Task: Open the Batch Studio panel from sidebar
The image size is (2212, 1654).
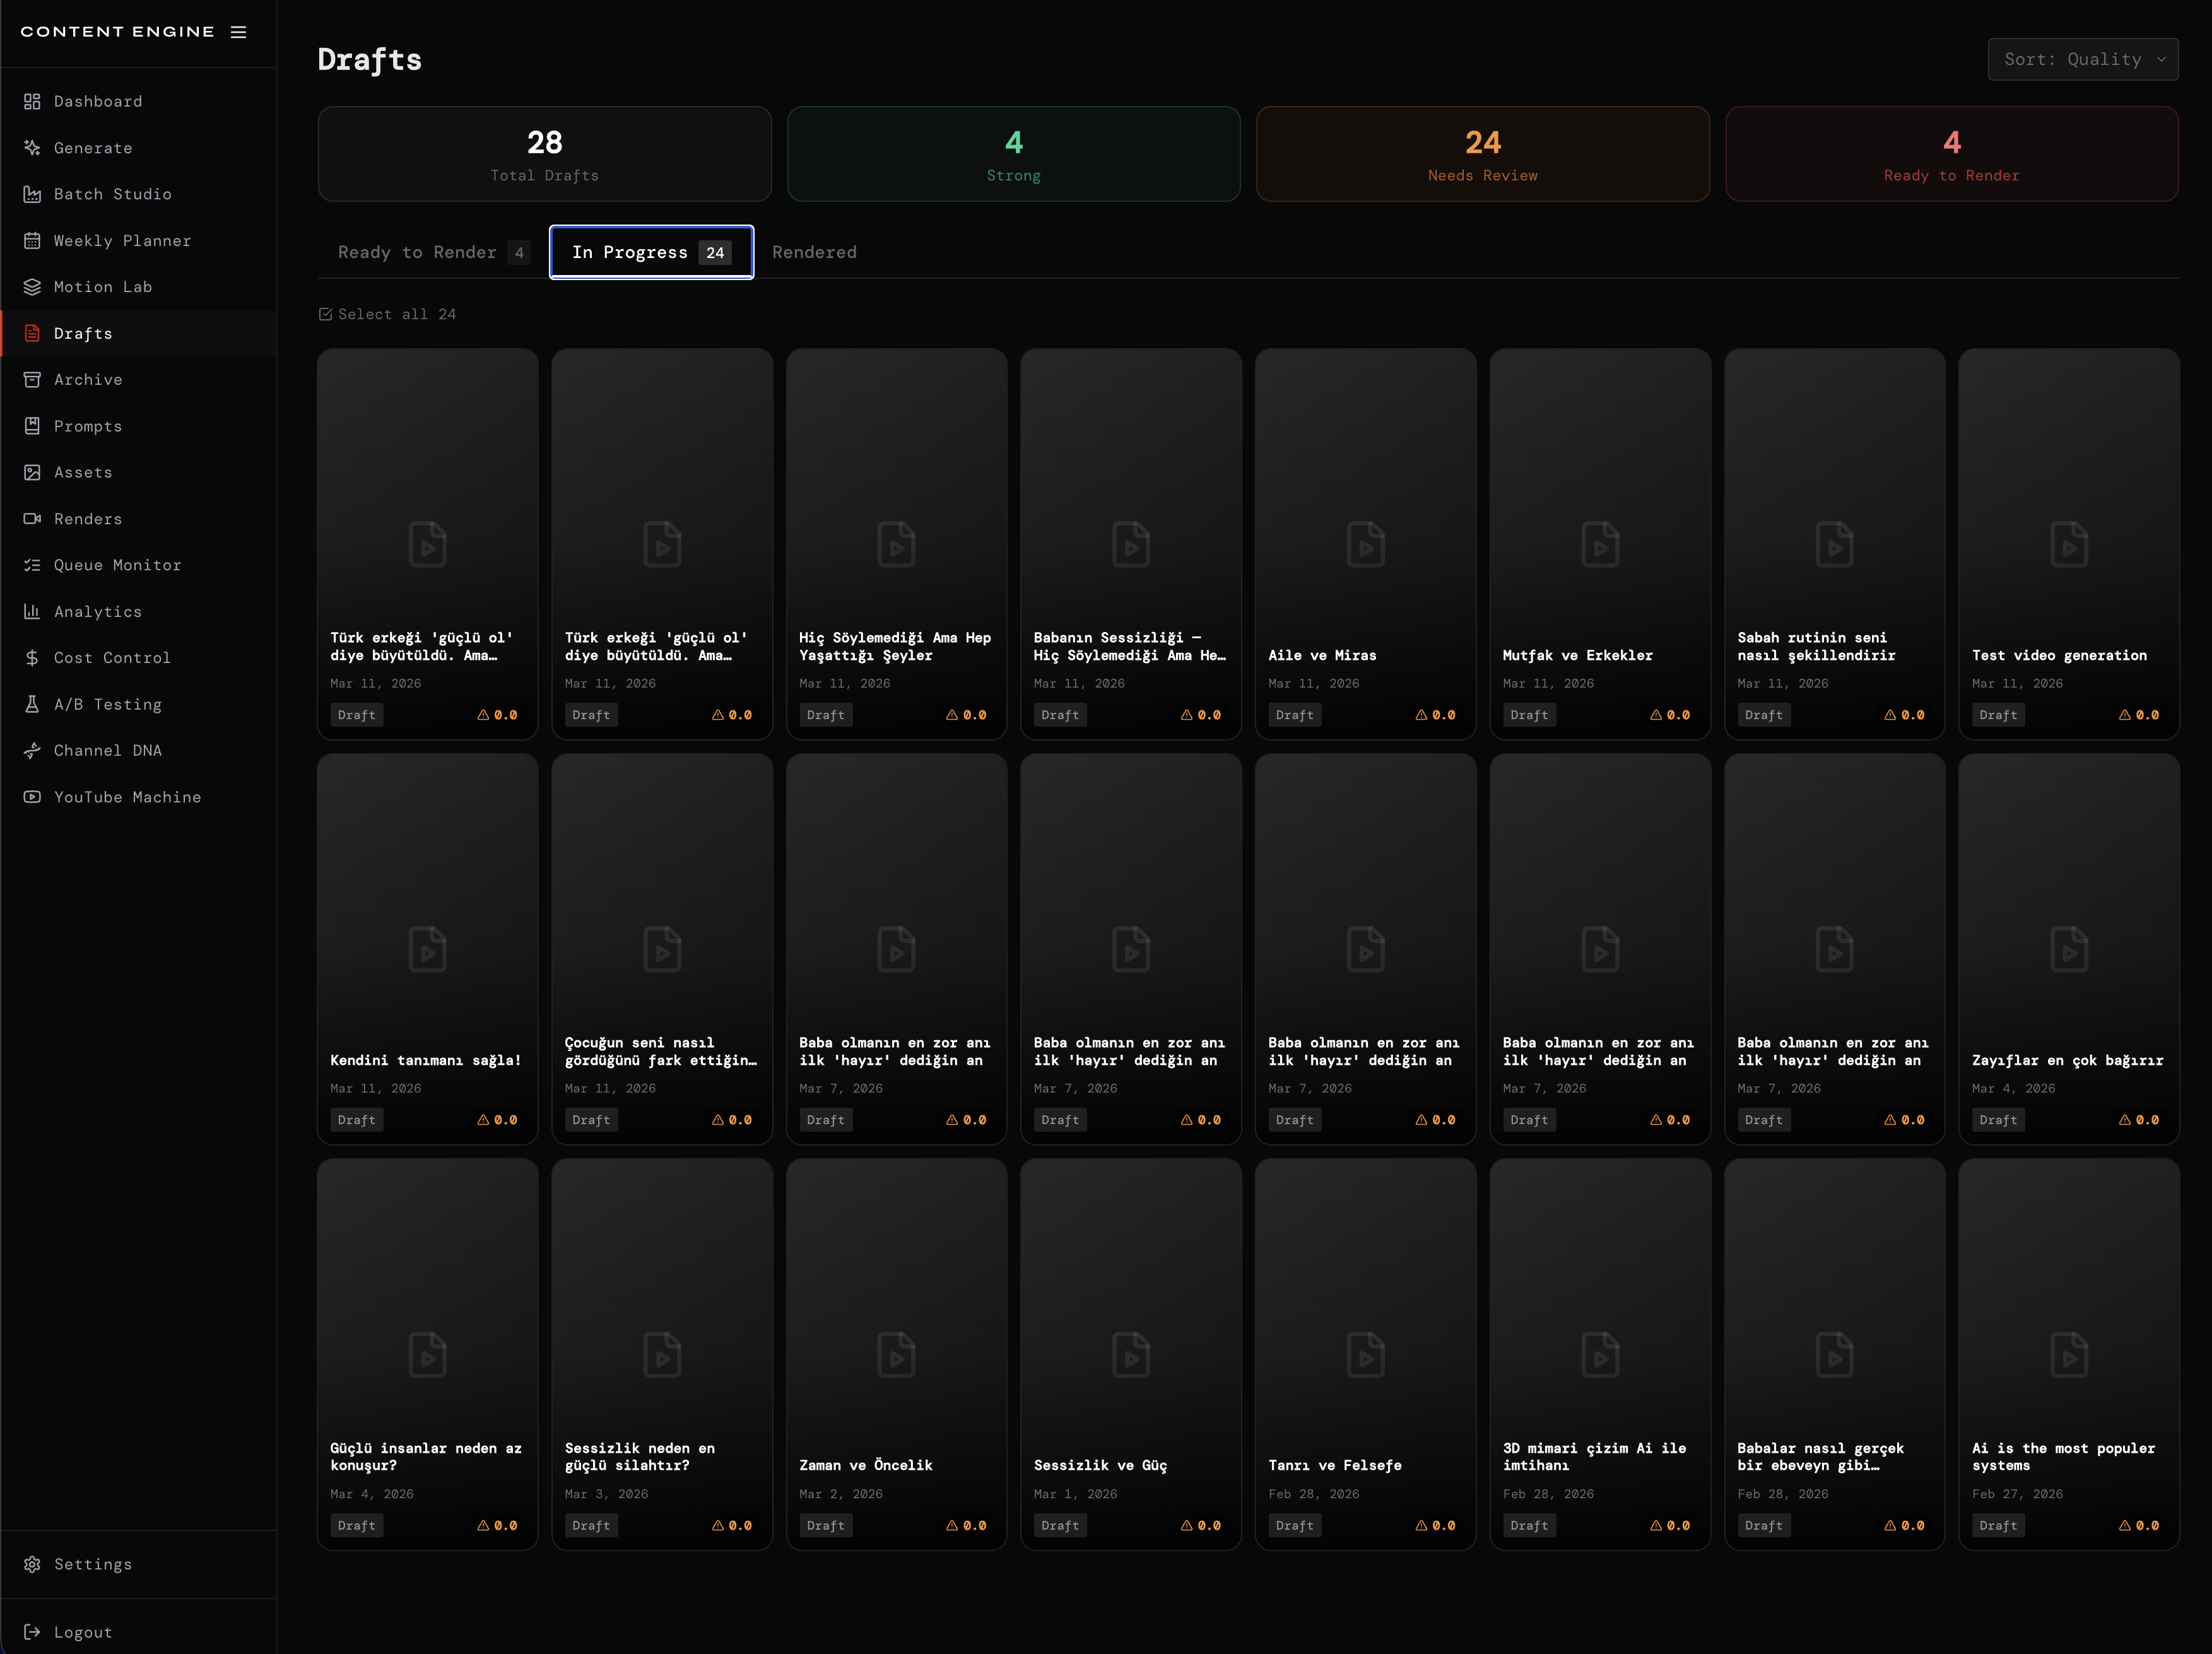Action: [x=111, y=194]
